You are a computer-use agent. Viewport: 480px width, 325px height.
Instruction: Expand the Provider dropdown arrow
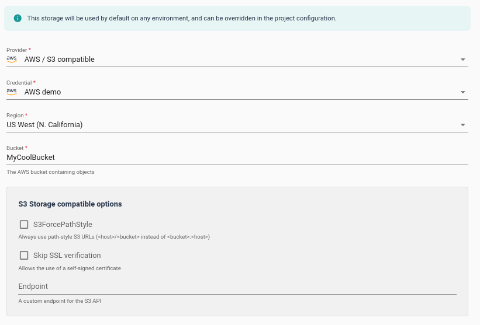tap(462, 60)
